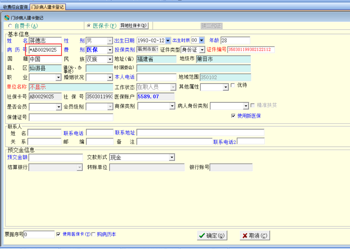Click the 病历号 field with *AB0029025
The height and width of the screenshot is (249, 350).
pyautogui.click(x=45, y=50)
